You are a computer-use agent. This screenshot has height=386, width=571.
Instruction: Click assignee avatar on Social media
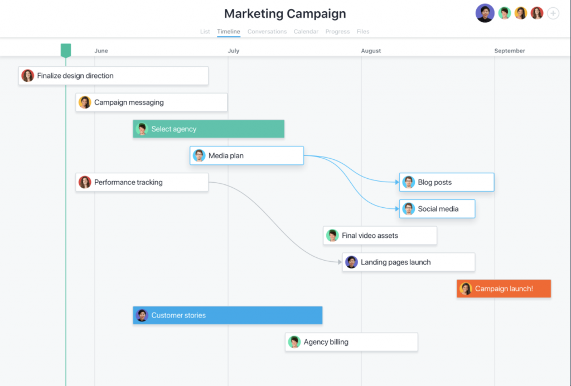pyautogui.click(x=409, y=209)
